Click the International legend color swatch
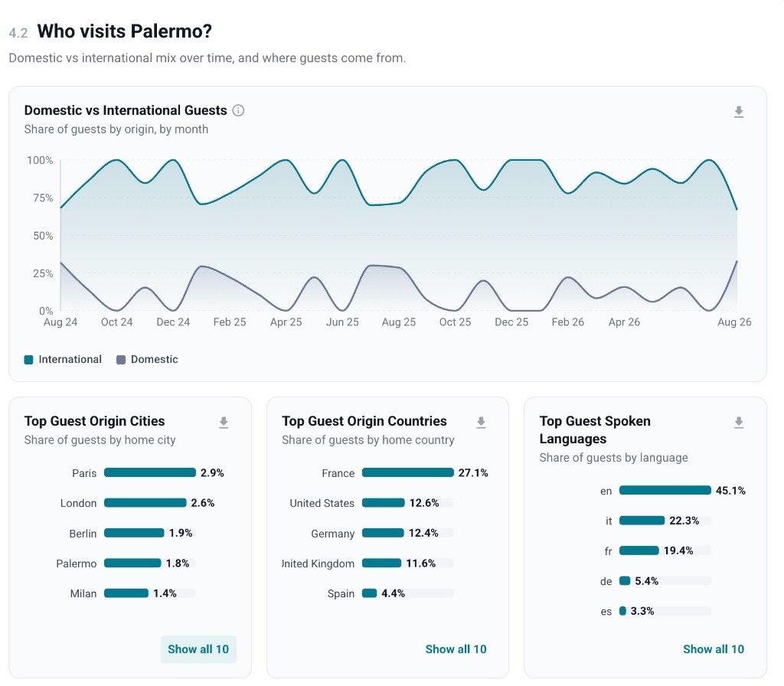Screen dimensions: 784x686 28,360
